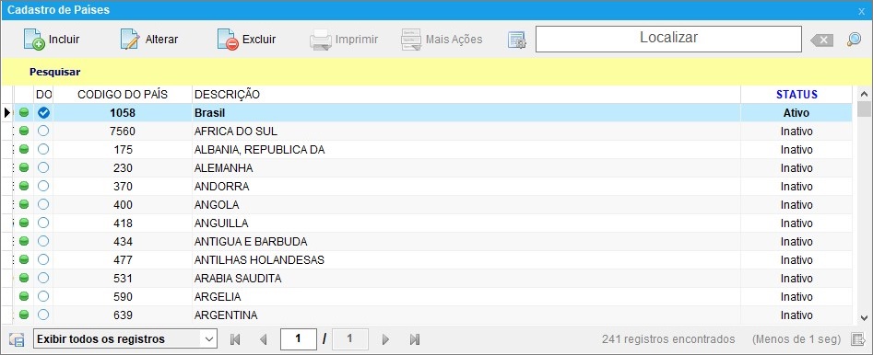This screenshot has height=355, width=873.
Task: Click green status dot of ALEMANHA row
Action: coord(24,167)
